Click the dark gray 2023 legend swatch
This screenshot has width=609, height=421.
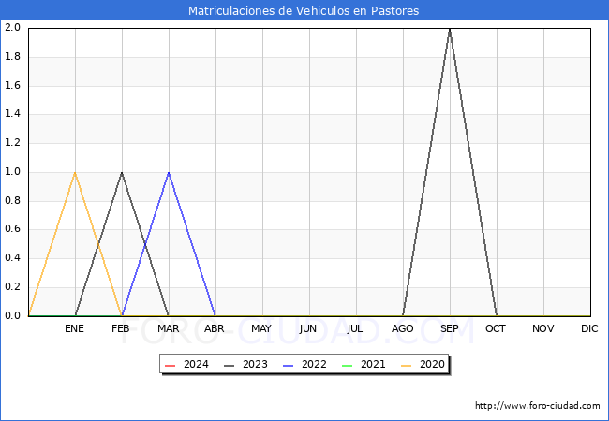(230, 366)
